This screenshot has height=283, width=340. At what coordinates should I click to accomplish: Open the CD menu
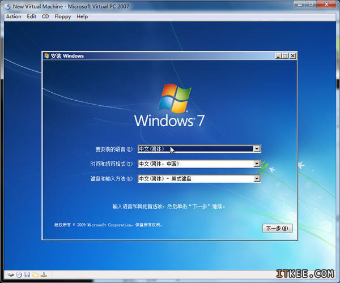[45, 16]
